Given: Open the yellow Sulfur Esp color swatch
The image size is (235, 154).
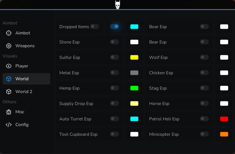Looking at the screenshot, I should (134, 58).
